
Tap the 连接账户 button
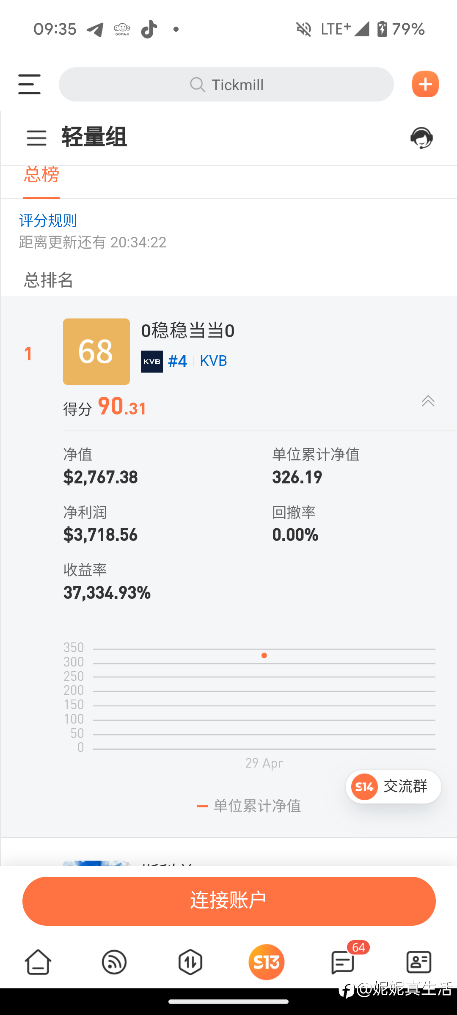228,901
